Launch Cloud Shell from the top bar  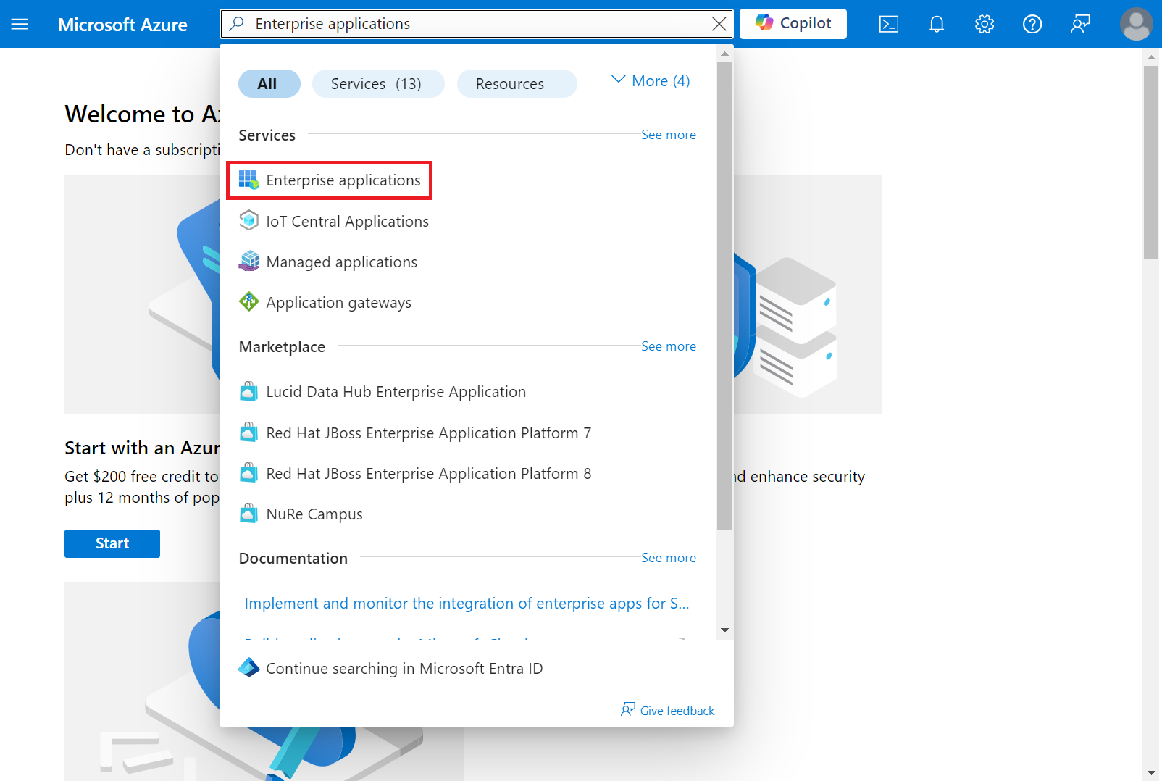(888, 24)
